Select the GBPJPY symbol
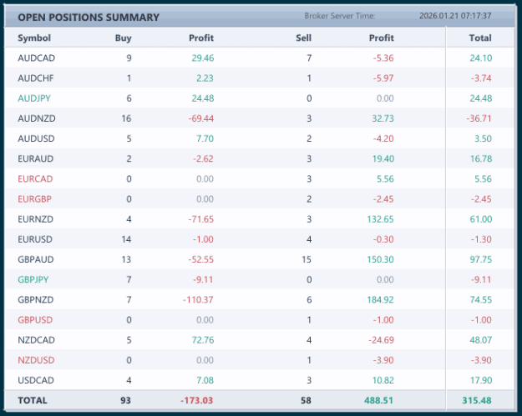Screen dimensions: 522x416 33,279
